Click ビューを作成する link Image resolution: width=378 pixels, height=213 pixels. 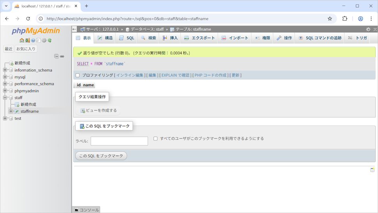[x=99, y=110]
